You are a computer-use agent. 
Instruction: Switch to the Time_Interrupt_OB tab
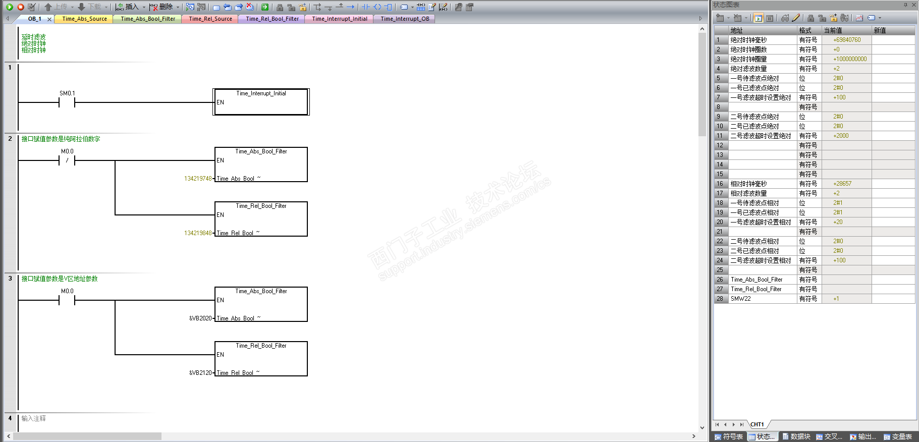[405, 19]
